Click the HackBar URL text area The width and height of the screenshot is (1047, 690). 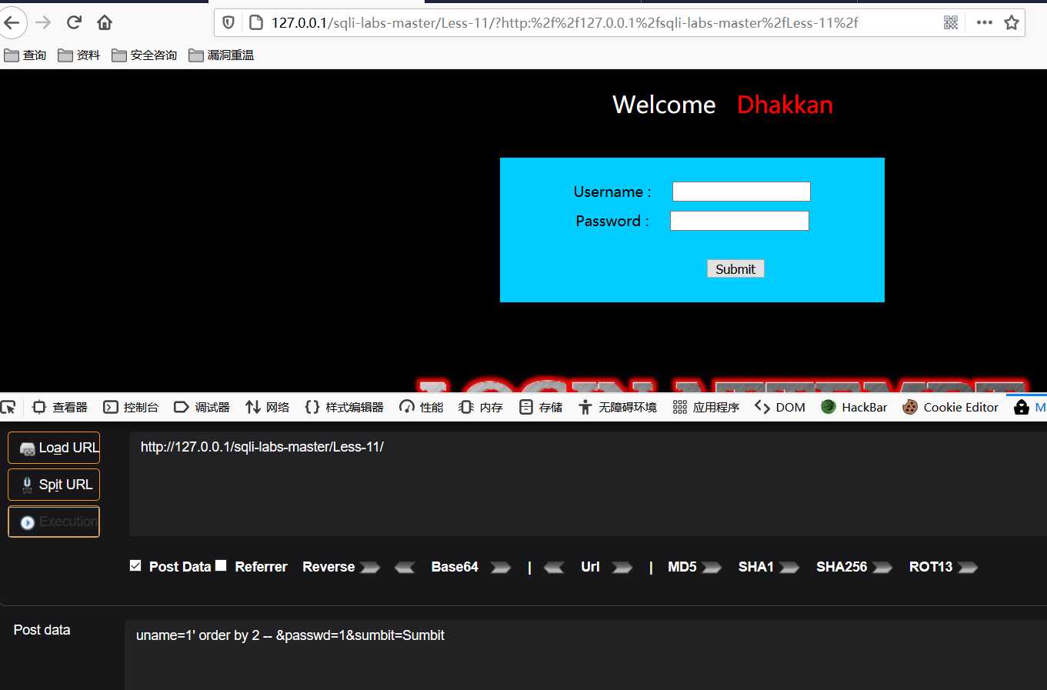click(588, 484)
